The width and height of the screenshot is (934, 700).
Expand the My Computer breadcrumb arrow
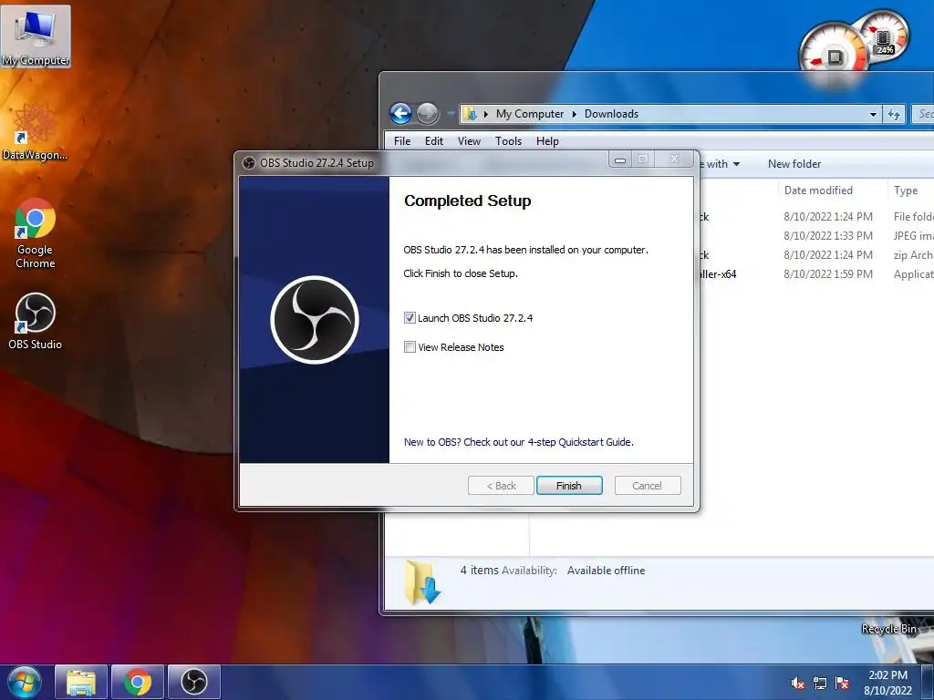point(575,114)
